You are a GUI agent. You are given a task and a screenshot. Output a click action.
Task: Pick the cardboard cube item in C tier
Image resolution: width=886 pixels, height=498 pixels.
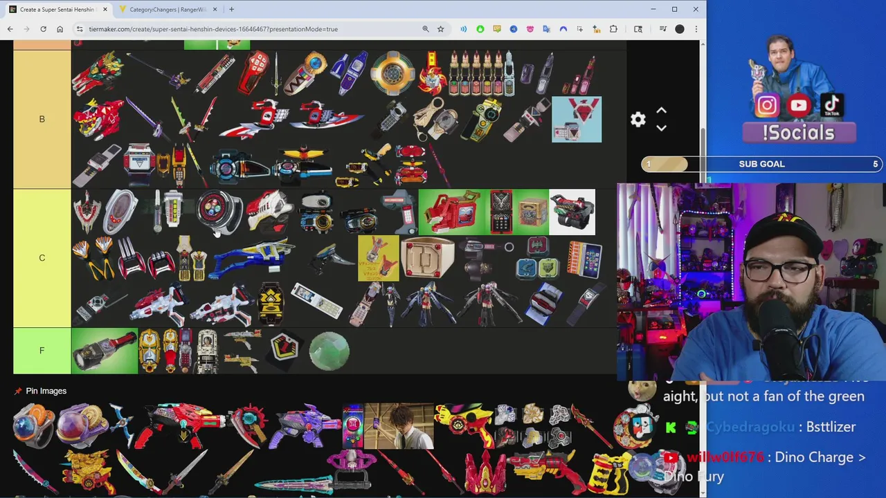[531, 212]
